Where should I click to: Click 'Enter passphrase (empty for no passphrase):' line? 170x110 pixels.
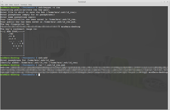tap(28, 15)
